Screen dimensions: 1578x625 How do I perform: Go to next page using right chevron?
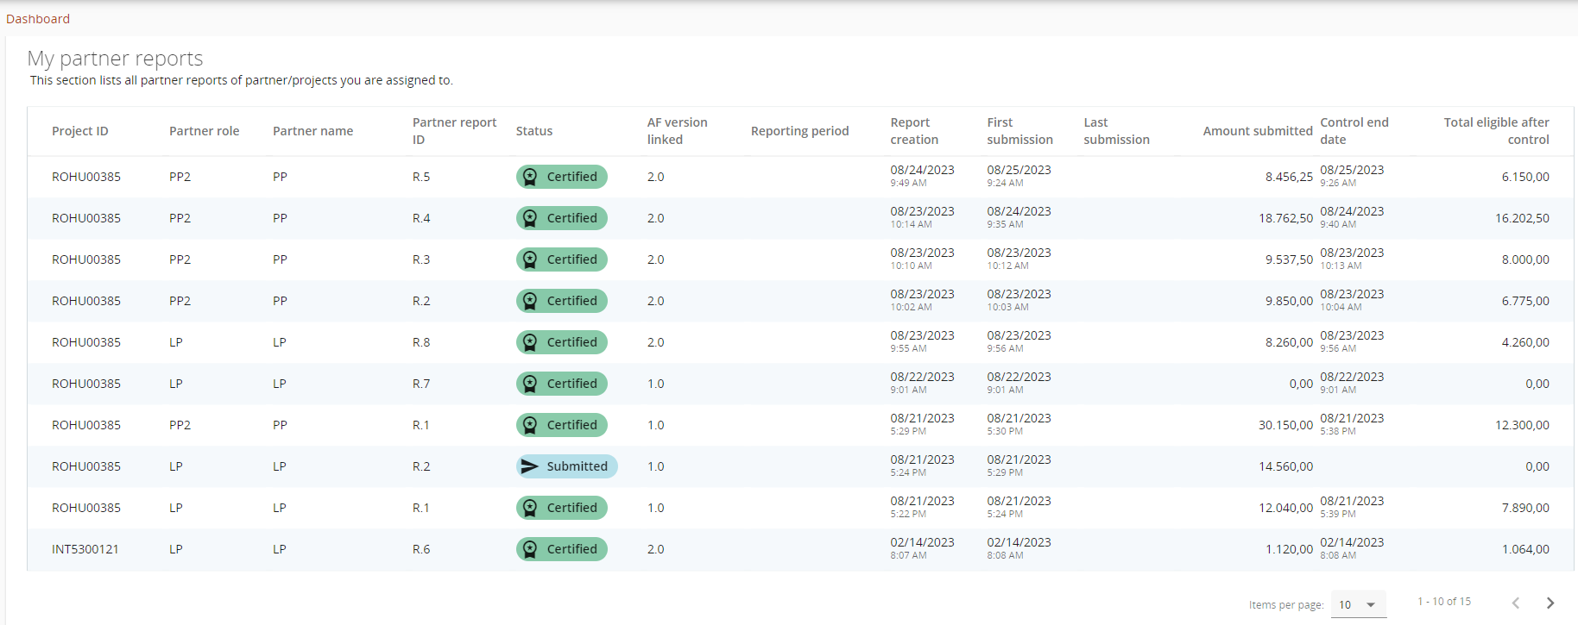coord(1550,603)
